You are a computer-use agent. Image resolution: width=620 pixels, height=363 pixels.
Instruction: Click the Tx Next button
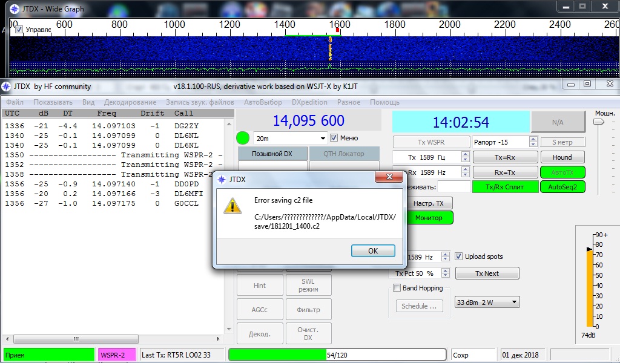coord(487,273)
